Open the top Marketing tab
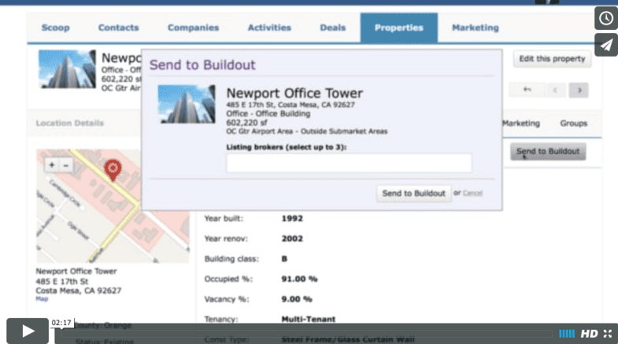The width and height of the screenshot is (618, 344). 476,27
